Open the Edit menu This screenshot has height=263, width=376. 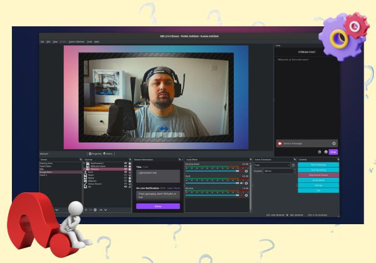tap(48, 42)
